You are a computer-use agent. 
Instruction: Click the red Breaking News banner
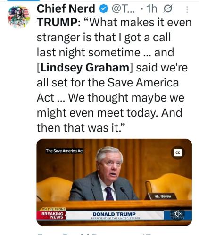(x=51, y=215)
